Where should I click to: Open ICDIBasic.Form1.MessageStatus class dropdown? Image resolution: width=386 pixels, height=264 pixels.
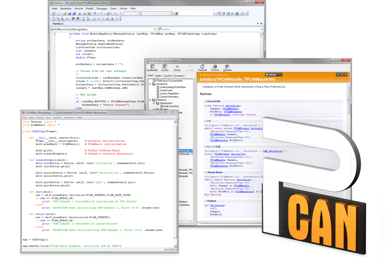pyautogui.click(x=154, y=29)
